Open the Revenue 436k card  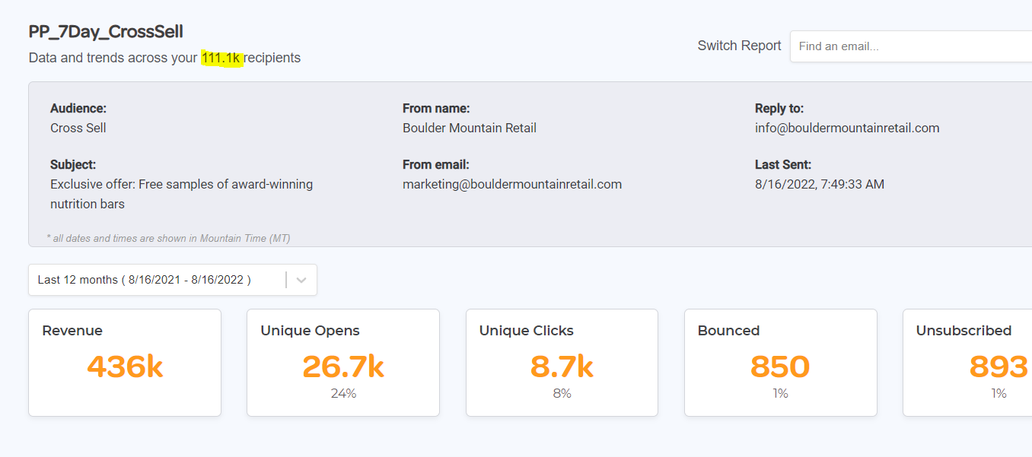tap(125, 363)
